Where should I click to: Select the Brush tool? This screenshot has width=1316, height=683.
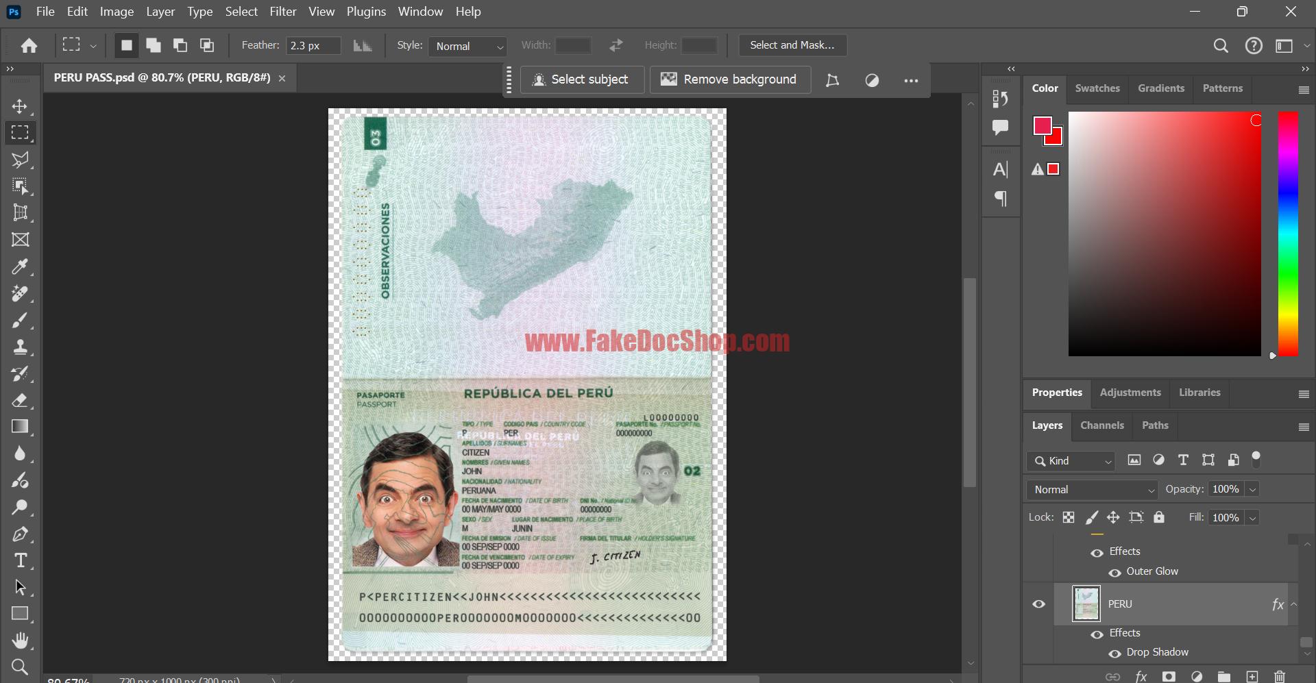coord(20,320)
